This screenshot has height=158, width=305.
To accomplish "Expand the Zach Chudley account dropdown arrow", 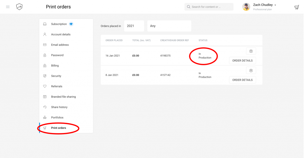I will coord(275,5).
